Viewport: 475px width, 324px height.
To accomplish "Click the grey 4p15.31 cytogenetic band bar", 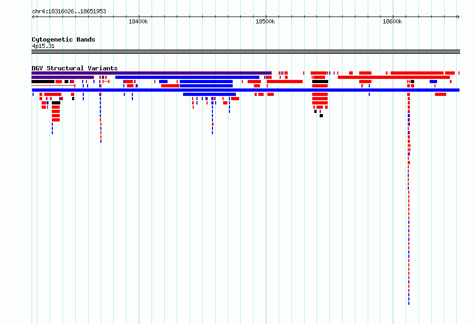I will click(x=246, y=52).
